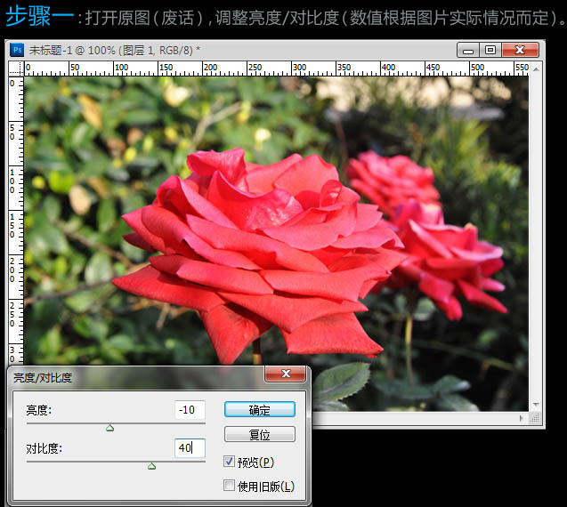Maximize the 未标题-1 document window
The height and width of the screenshot is (507, 567).
pos(490,51)
